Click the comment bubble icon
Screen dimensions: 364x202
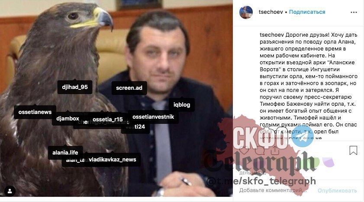260,151
